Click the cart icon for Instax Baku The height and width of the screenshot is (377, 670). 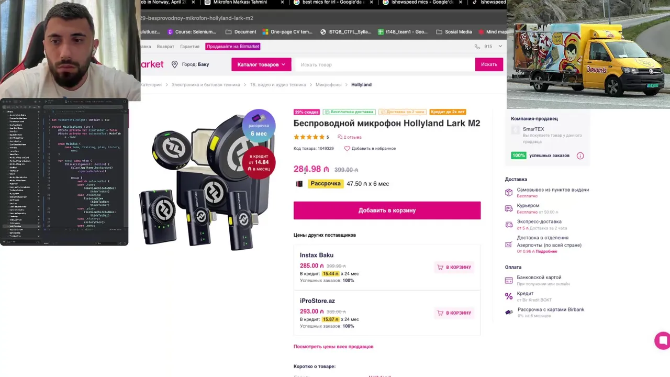tap(440, 267)
